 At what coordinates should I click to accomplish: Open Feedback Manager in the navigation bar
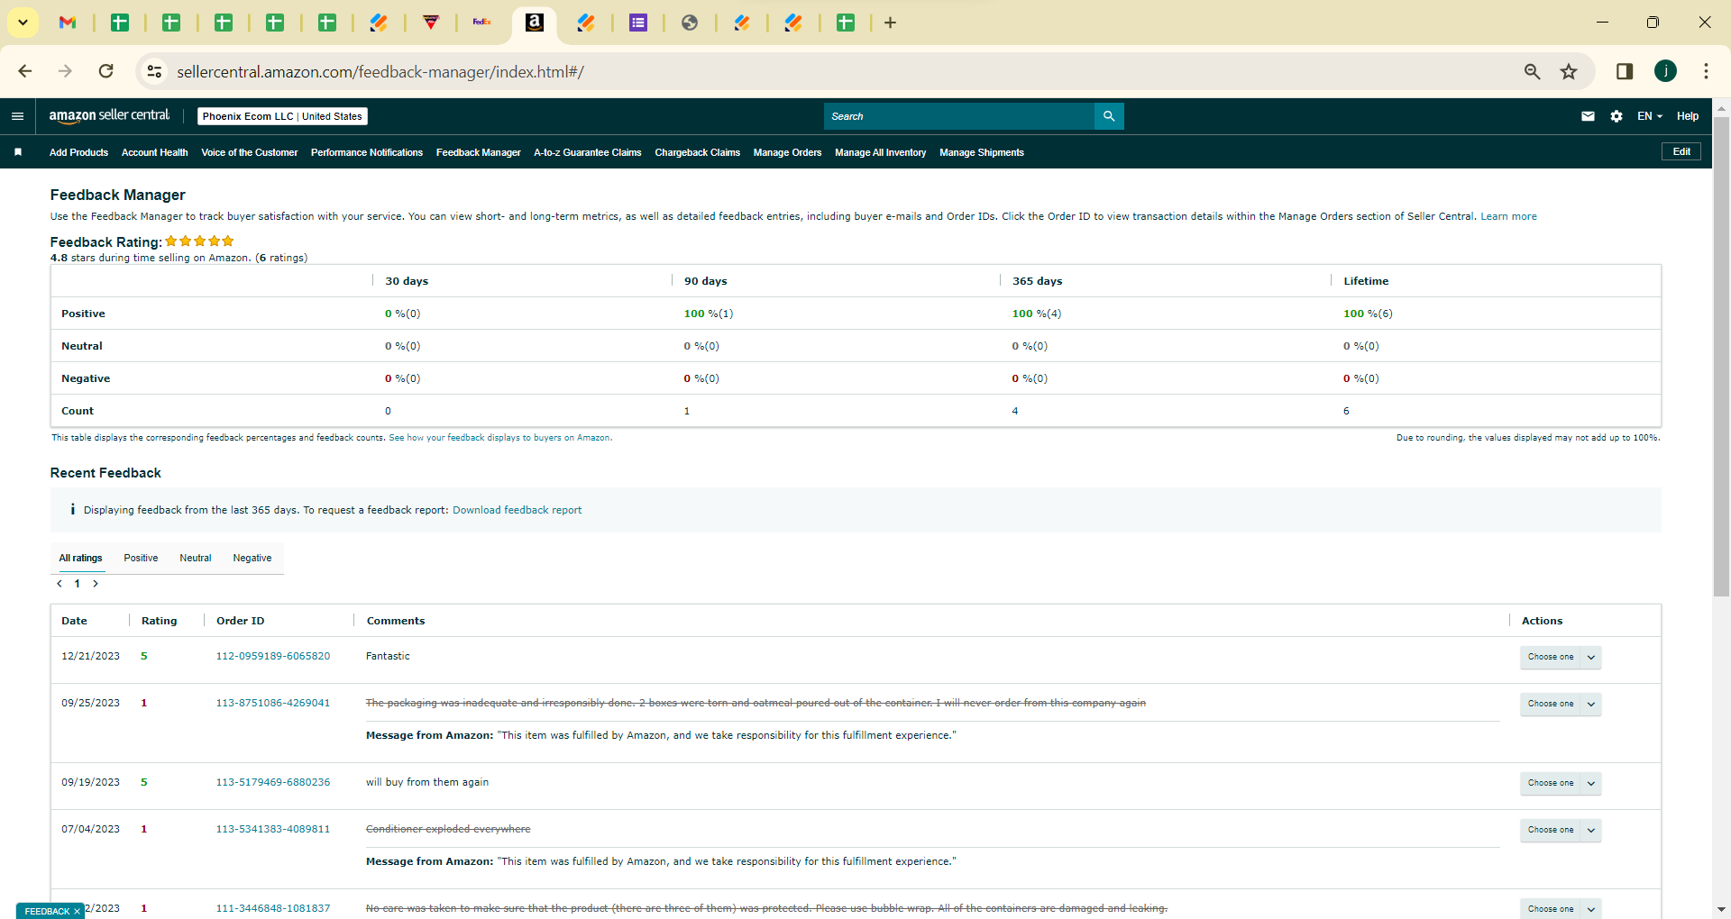(x=479, y=152)
